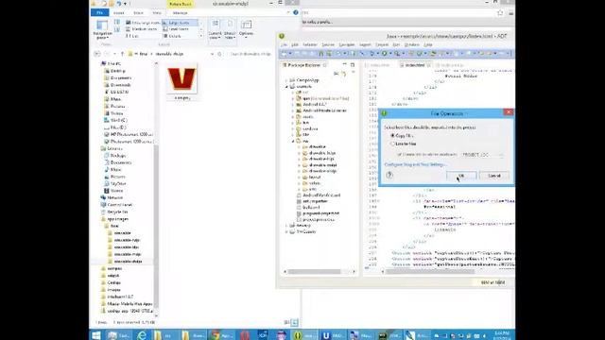Open the PROJECT_LOC dropdown in File Operation dialog
The height and width of the screenshot is (340, 605).
483,155
